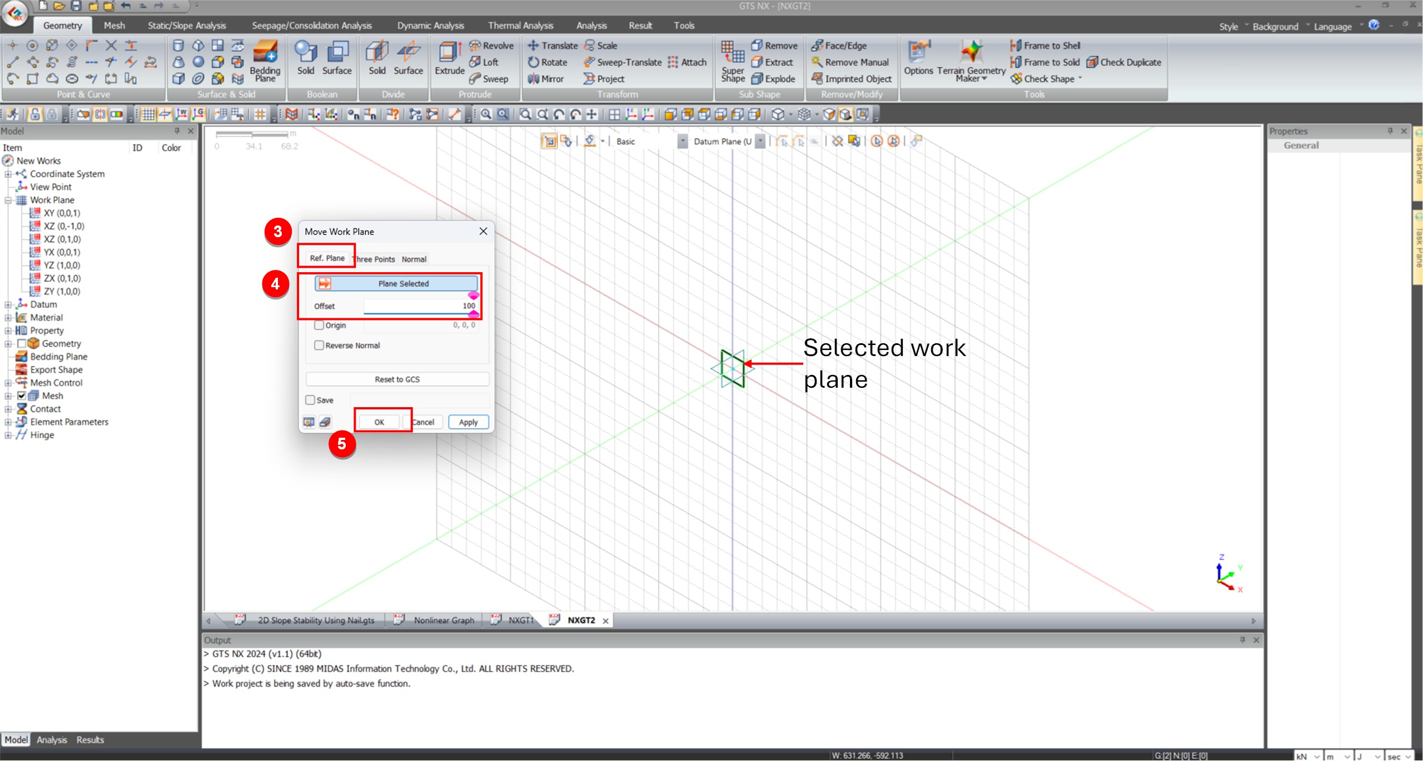Viewport: 1423px width, 761px height.
Task: Click the Sweep-Translate tool
Action: (623, 62)
